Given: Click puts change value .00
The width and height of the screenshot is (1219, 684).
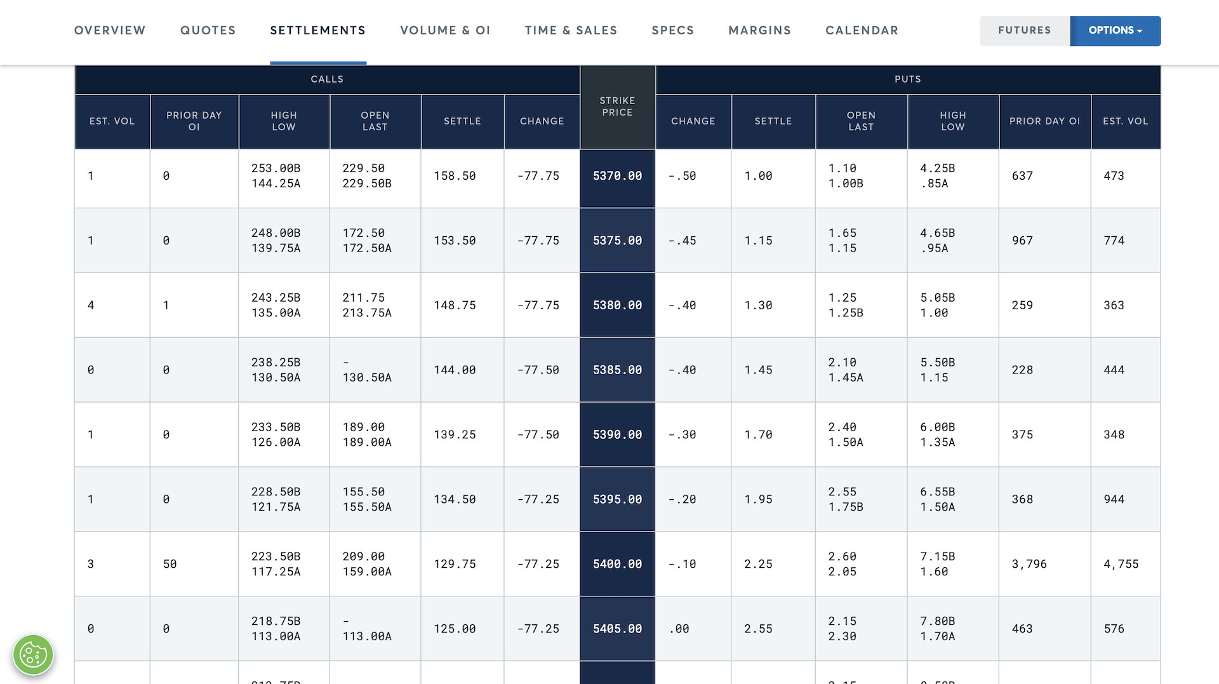Looking at the screenshot, I should [x=679, y=629].
